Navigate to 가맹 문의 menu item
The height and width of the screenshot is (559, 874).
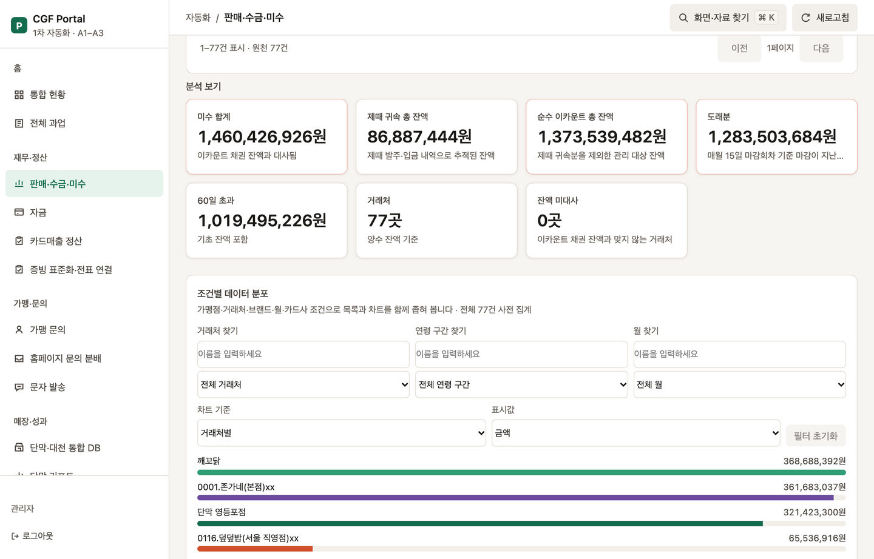[84, 330]
